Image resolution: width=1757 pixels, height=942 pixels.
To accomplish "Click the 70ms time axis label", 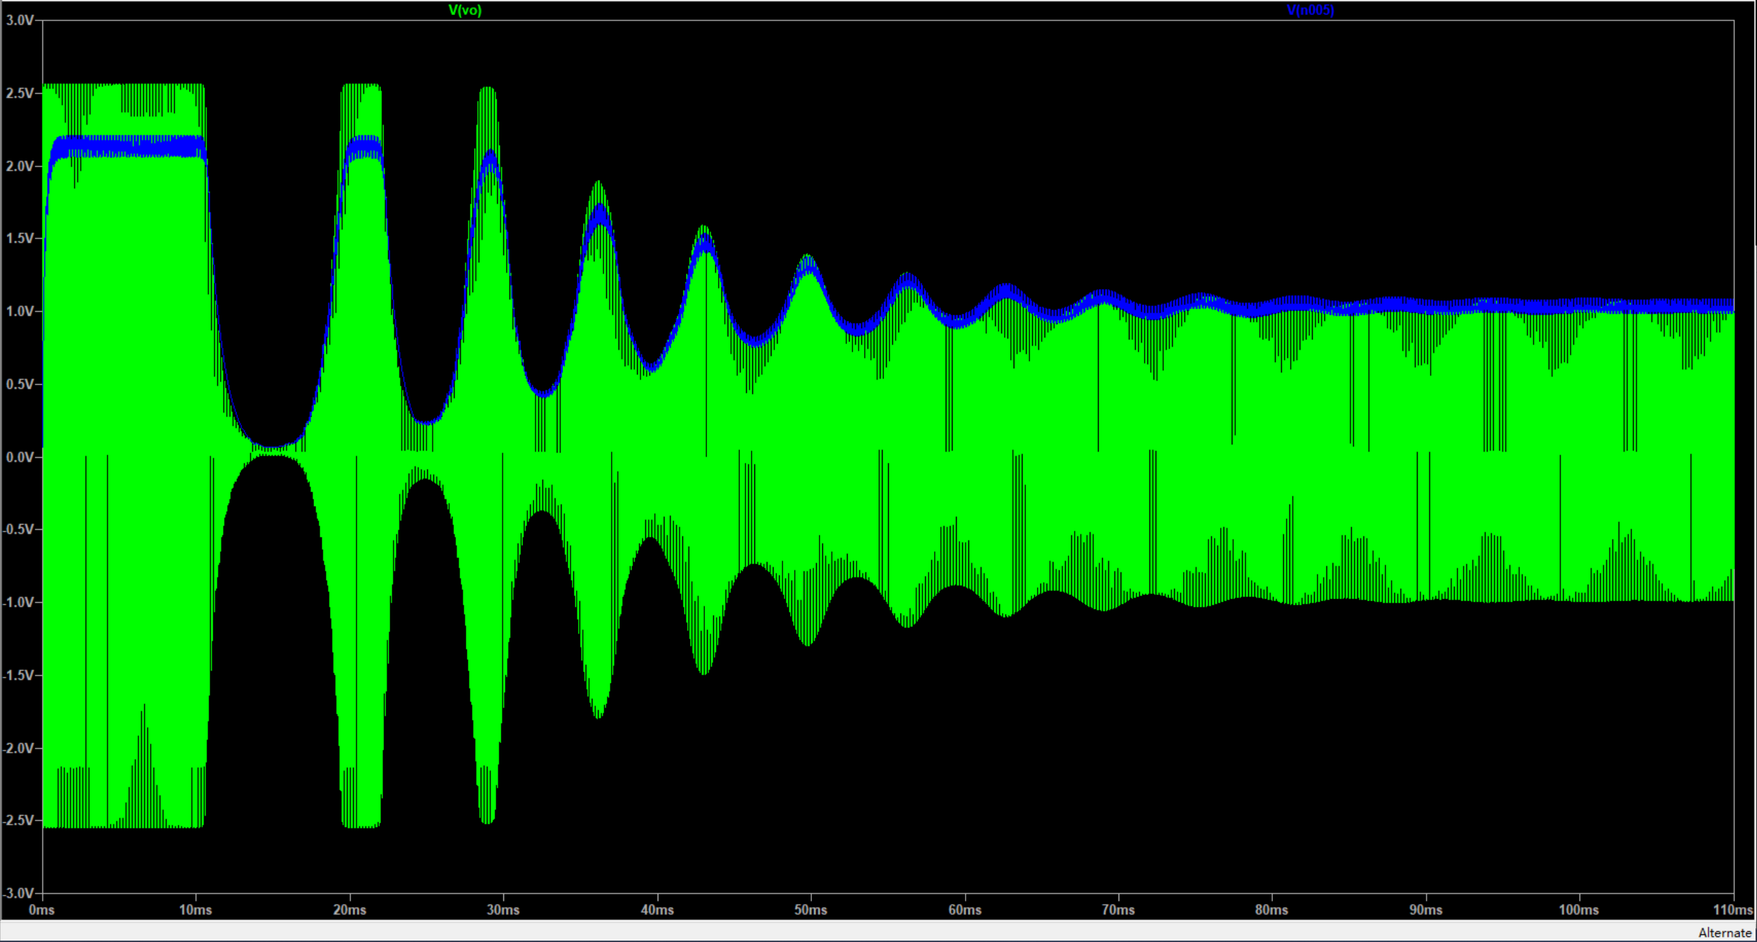I will click(1119, 910).
